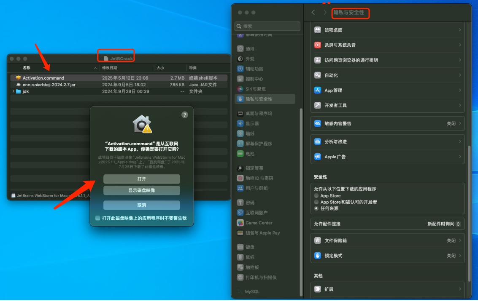Click the 显示磁盘映像 button

click(x=142, y=190)
